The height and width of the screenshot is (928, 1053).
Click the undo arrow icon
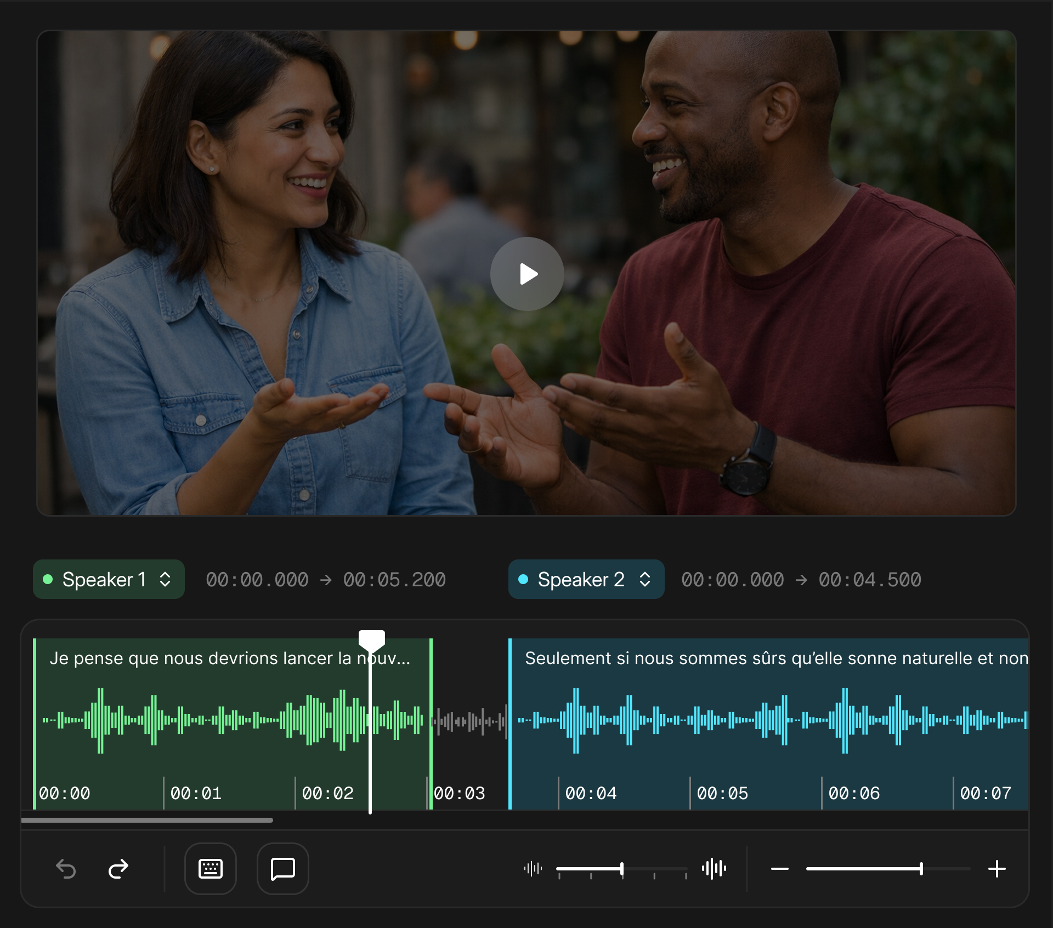[66, 869]
